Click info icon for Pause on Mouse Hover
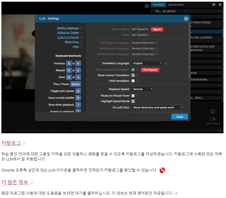The image size is (226, 198). (x=137, y=96)
